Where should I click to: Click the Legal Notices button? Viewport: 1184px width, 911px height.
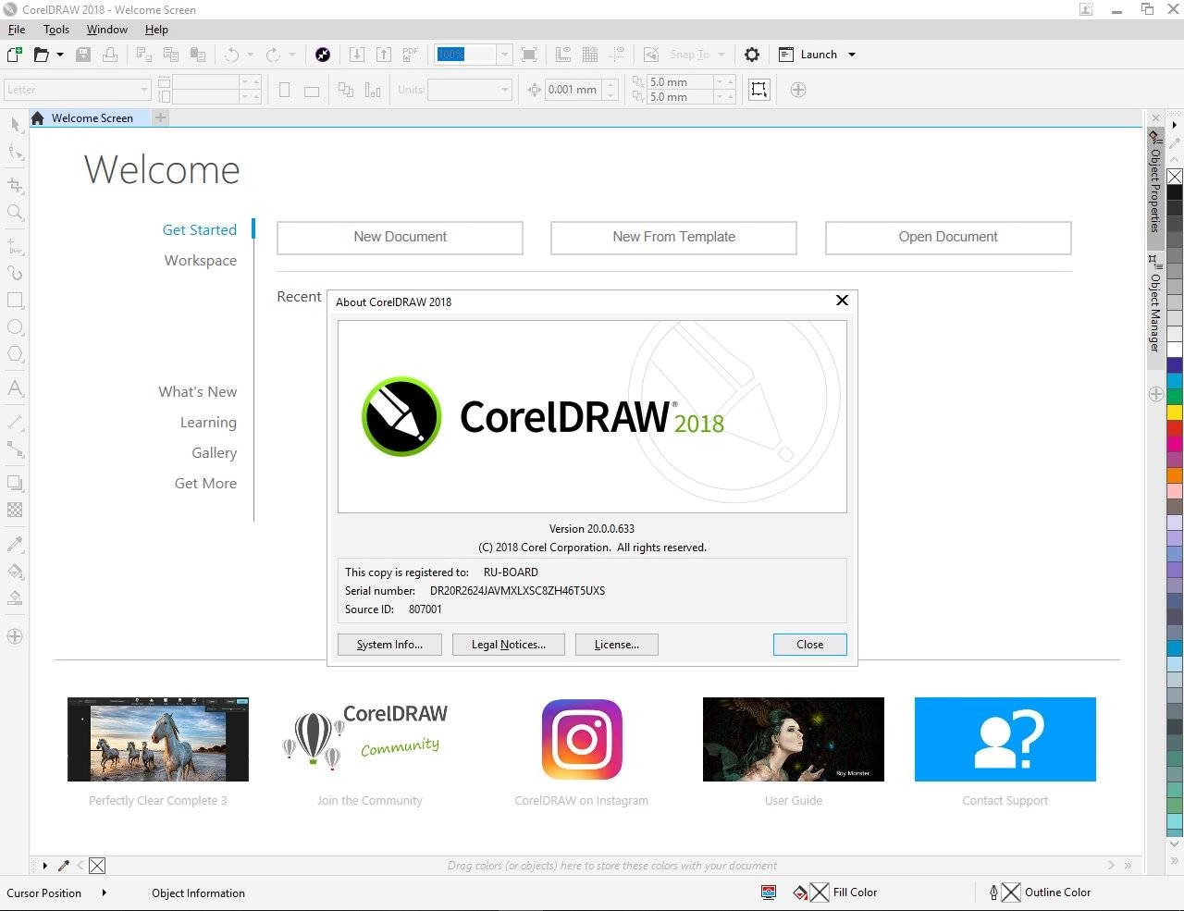point(509,645)
